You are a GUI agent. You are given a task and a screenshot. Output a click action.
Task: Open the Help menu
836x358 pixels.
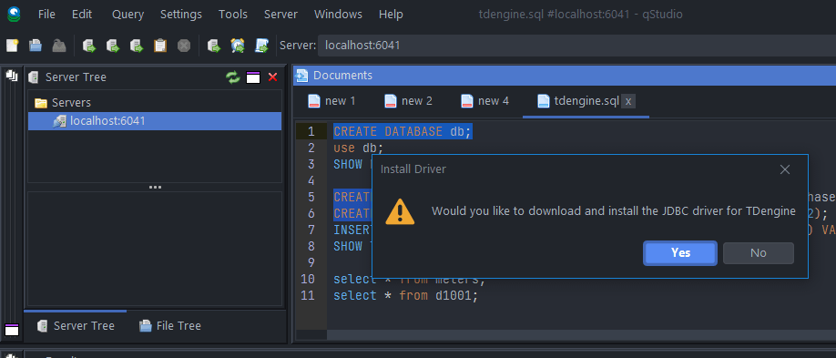(x=391, y=15)
